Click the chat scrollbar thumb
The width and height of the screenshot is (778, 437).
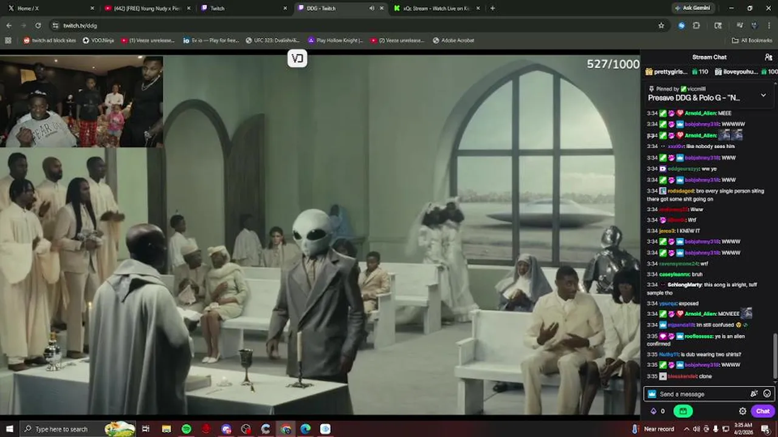pyautogui.click(x=774, y=357)
